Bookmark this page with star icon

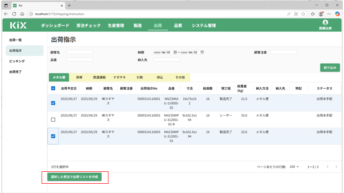[303, 14]
